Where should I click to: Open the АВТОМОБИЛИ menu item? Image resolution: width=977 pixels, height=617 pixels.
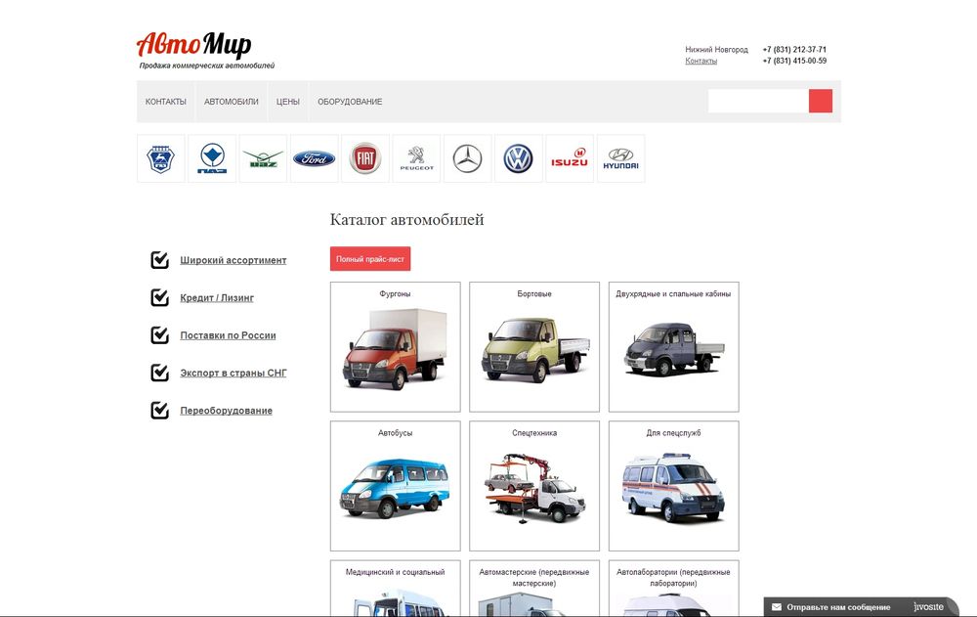232,102
